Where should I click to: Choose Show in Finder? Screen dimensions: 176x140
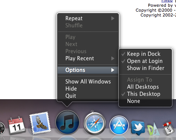pyautogui.click(x=145, y=68)
